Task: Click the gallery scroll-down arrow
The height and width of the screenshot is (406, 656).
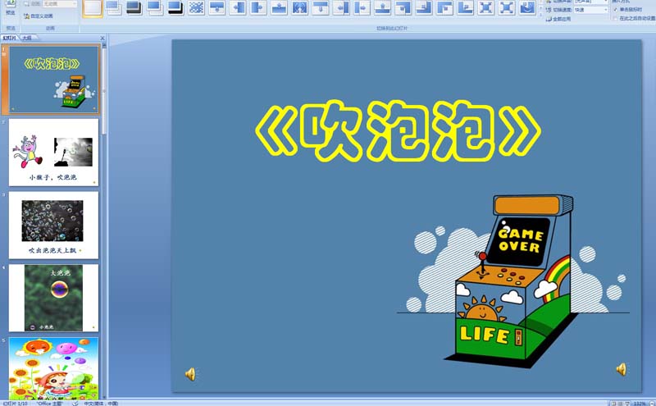Action: coord(540,9)
